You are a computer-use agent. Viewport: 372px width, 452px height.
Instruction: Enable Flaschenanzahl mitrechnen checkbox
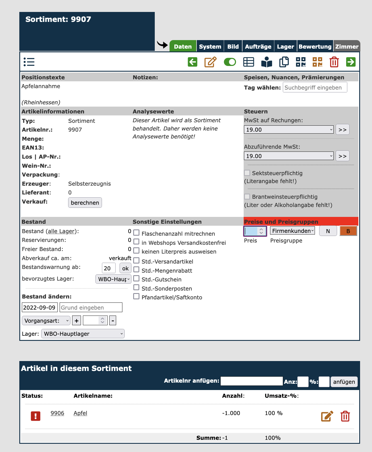click(x=137, y=233)
